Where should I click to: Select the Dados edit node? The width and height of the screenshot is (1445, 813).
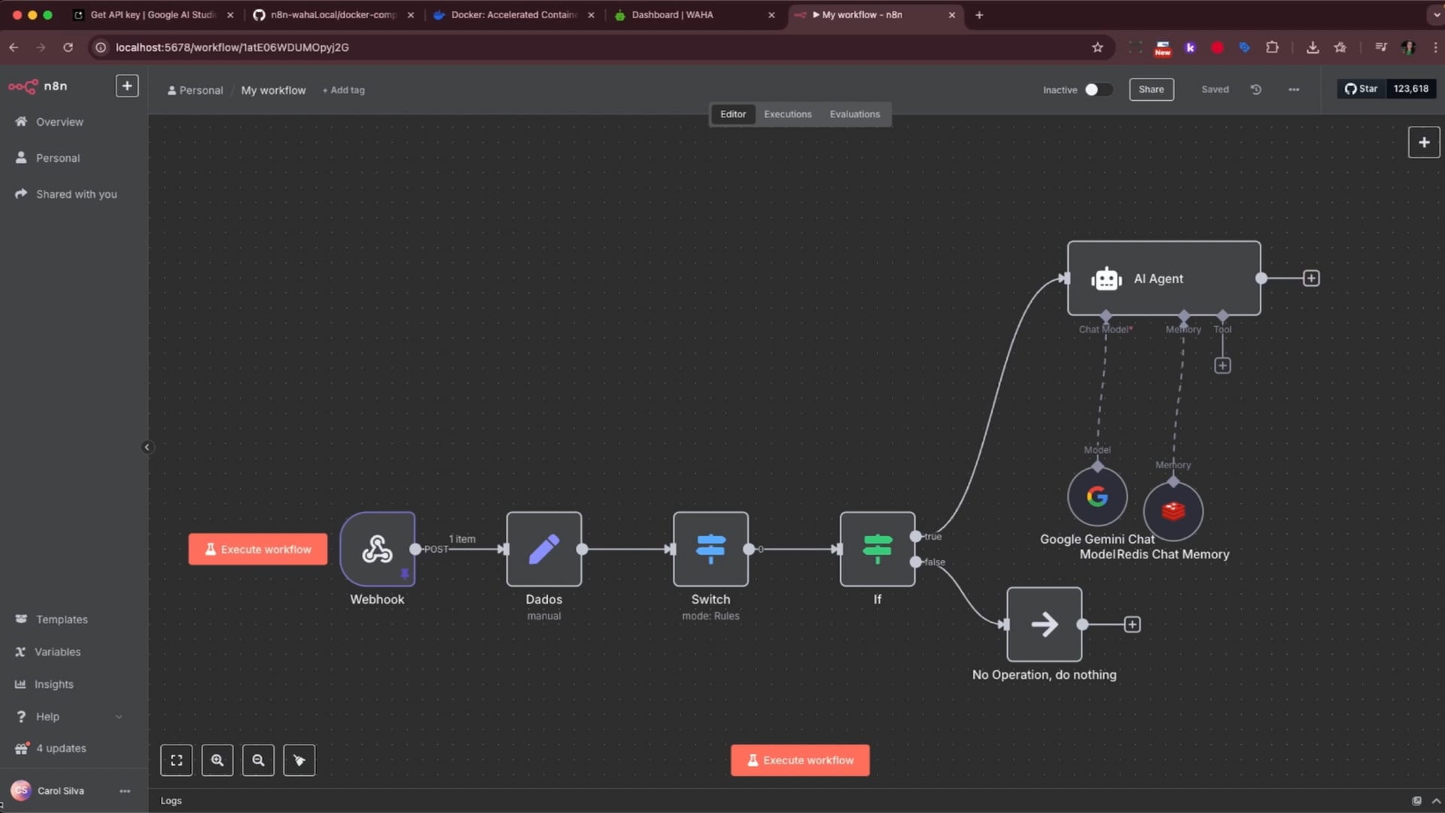tap(543, 549)
